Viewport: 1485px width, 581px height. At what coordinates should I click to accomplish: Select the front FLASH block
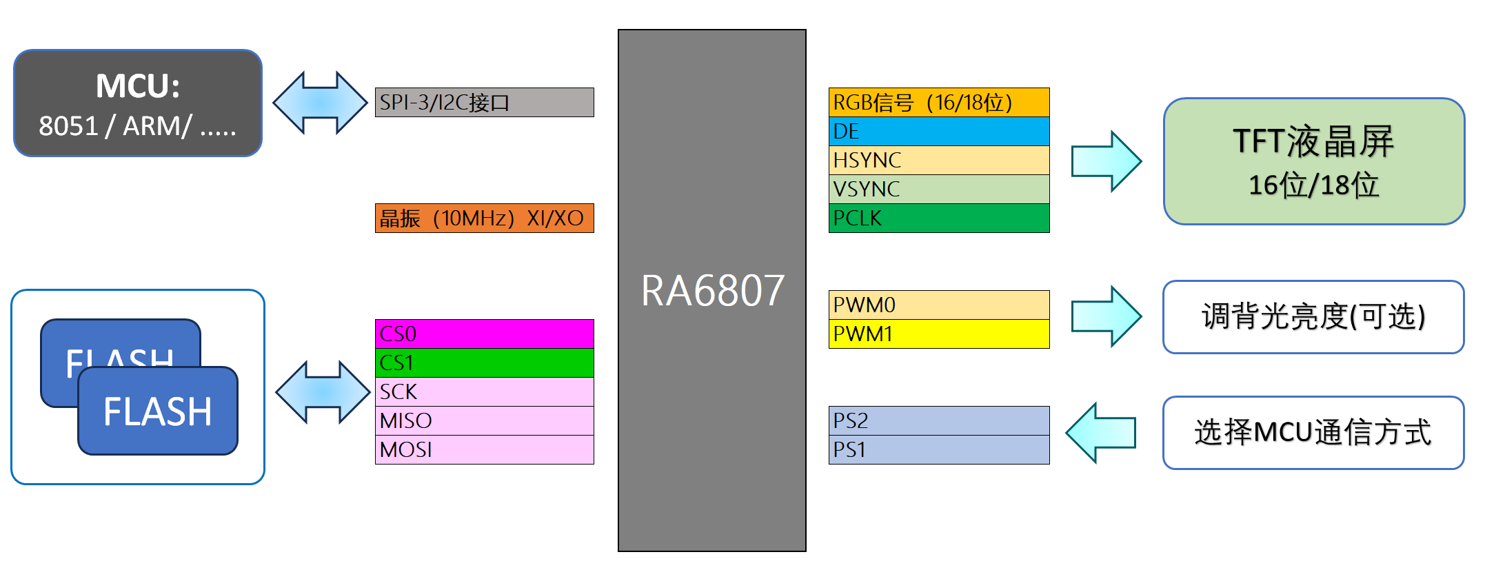pyautogui.click(x=158, y=411)
